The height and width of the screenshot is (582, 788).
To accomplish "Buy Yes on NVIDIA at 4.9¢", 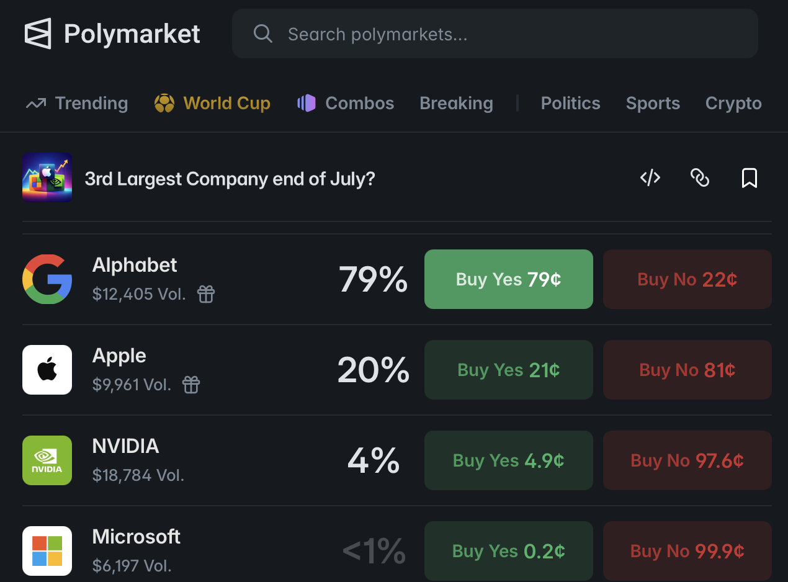I will click(x=509, y=460).
